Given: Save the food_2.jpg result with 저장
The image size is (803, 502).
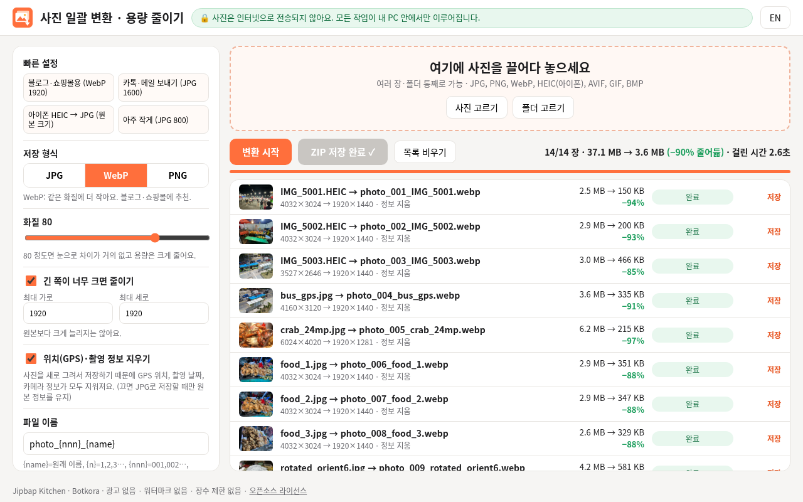Looking at the screenshot, I should [x=774, y=404].
